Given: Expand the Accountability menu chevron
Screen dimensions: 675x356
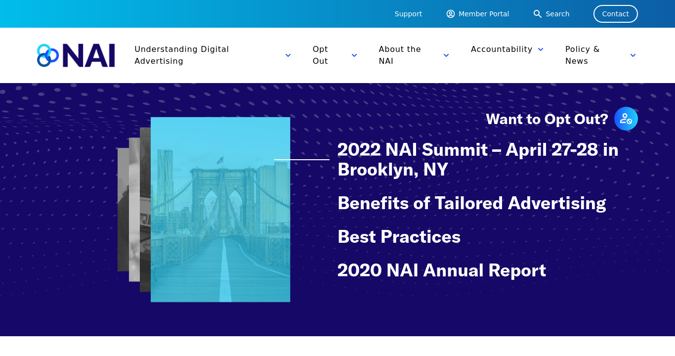Looking at the screenshot, I should point(541,49).
